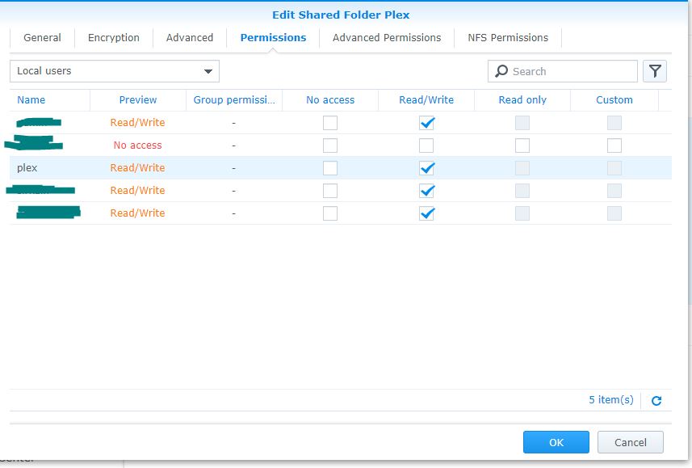Go to the Advanced Permissions tab
The height and width of the screenshot is (468, 692).
[x=387, y=38]
